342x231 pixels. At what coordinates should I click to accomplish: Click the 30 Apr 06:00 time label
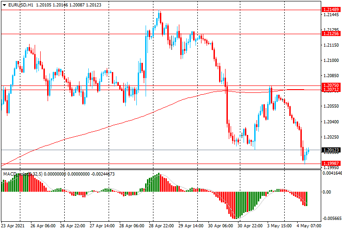(220, 226)
